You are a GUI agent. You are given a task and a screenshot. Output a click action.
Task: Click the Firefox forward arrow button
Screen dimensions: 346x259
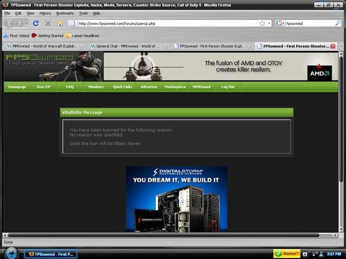point(20,23)
